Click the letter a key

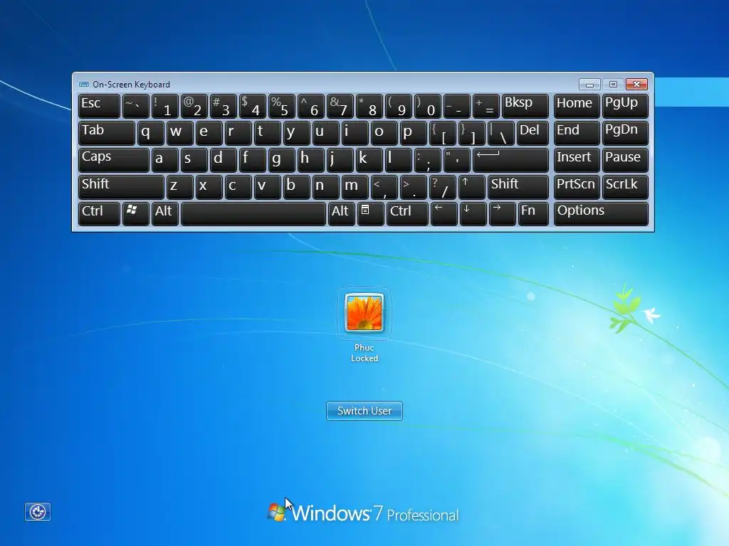[165, 160]
